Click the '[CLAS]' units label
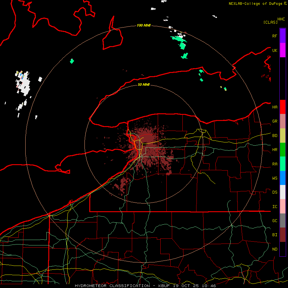The height and width of the screenshot is (288, 288). coord(270,22)
